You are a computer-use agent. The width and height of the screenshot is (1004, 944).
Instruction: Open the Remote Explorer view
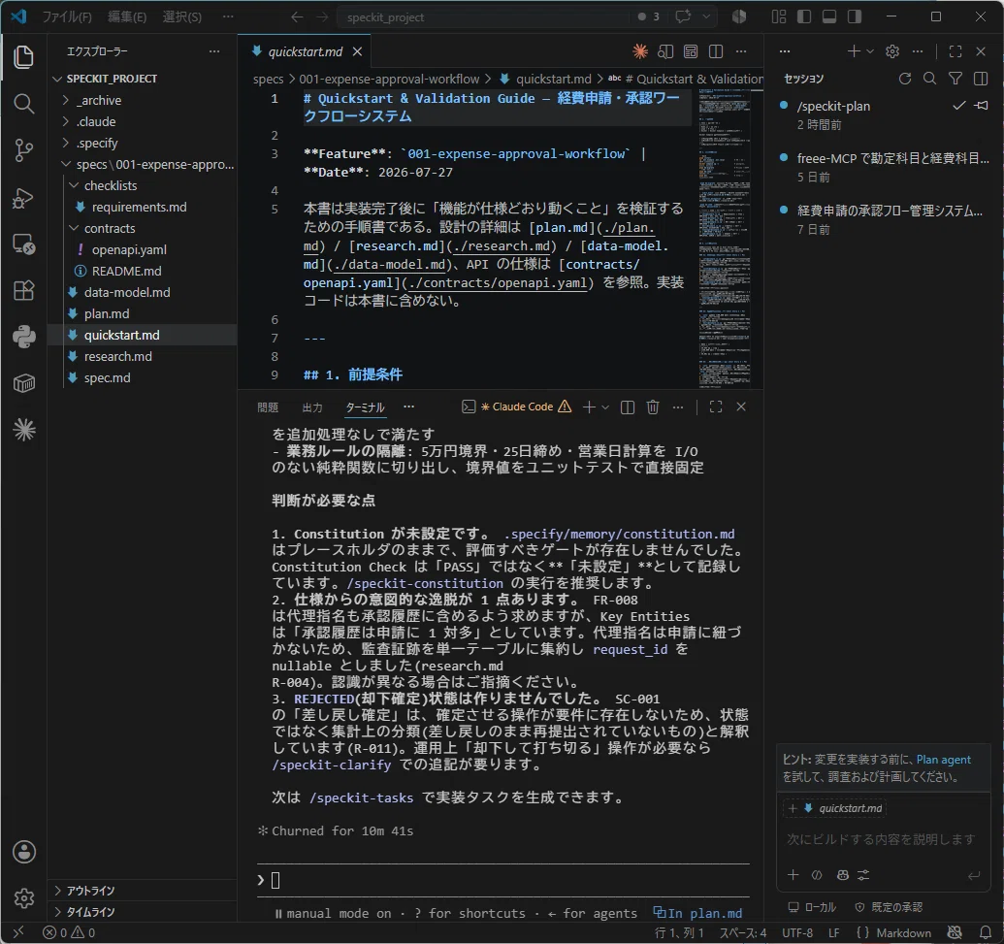[23, 244]
